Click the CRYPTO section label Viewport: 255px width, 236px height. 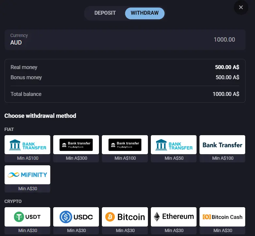13,201
